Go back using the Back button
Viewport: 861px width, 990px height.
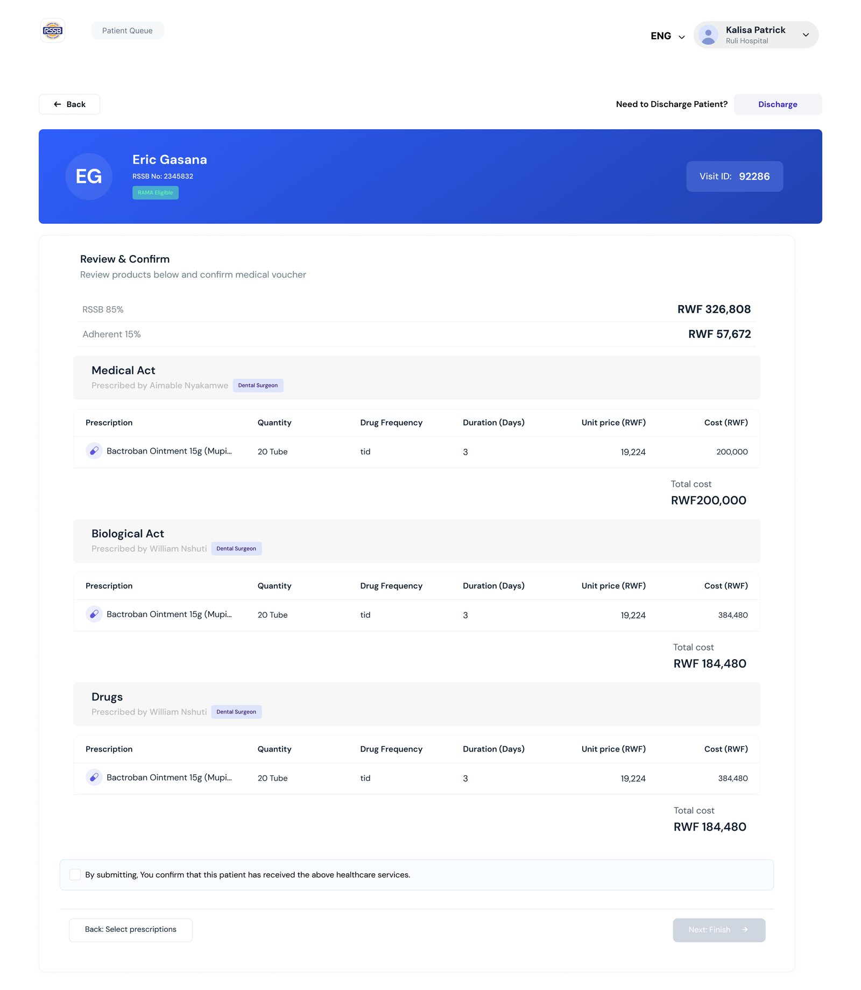[69, 104]
